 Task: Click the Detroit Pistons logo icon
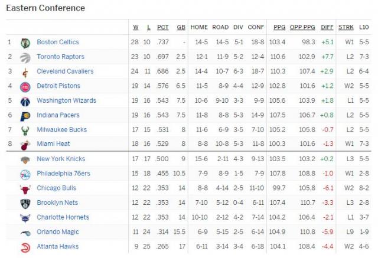[x=25, y=87]
